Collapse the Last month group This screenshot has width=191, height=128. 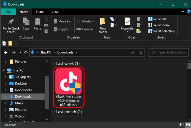click(53, 112)
